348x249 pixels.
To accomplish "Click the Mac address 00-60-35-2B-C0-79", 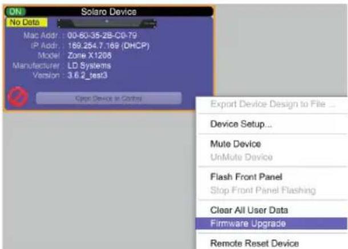I will tap(102, 35).
